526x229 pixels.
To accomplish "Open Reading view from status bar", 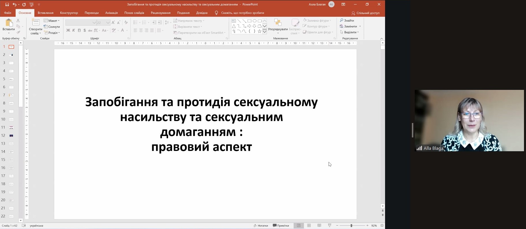I will click(319, 226).
